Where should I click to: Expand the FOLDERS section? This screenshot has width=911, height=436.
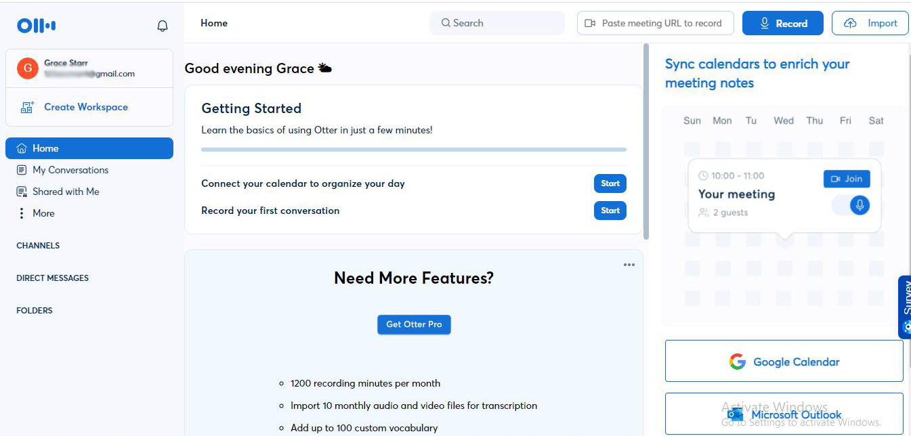[35, 311]
